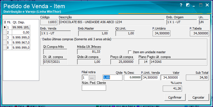Select the Emb. Origem field
Screen dimensions: 213x107
[x=182, y=22]
